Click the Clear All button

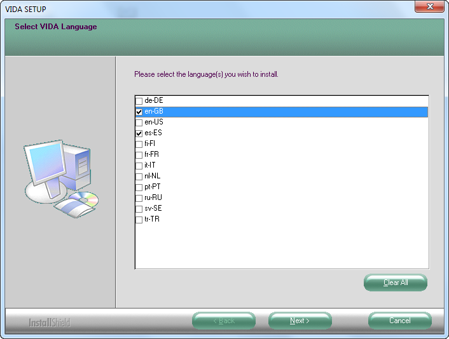(396, 282)
